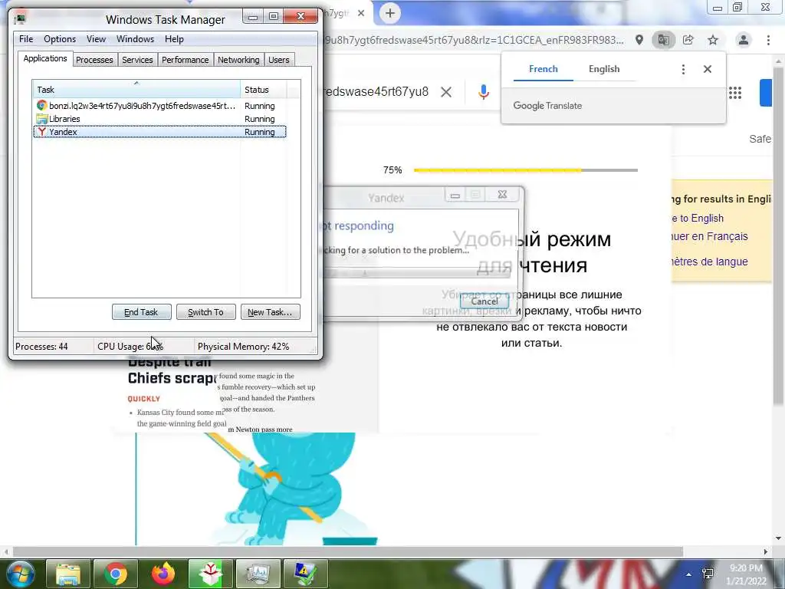Switch to the Users tab
The image size is (785, 589).
click(278, 60)
